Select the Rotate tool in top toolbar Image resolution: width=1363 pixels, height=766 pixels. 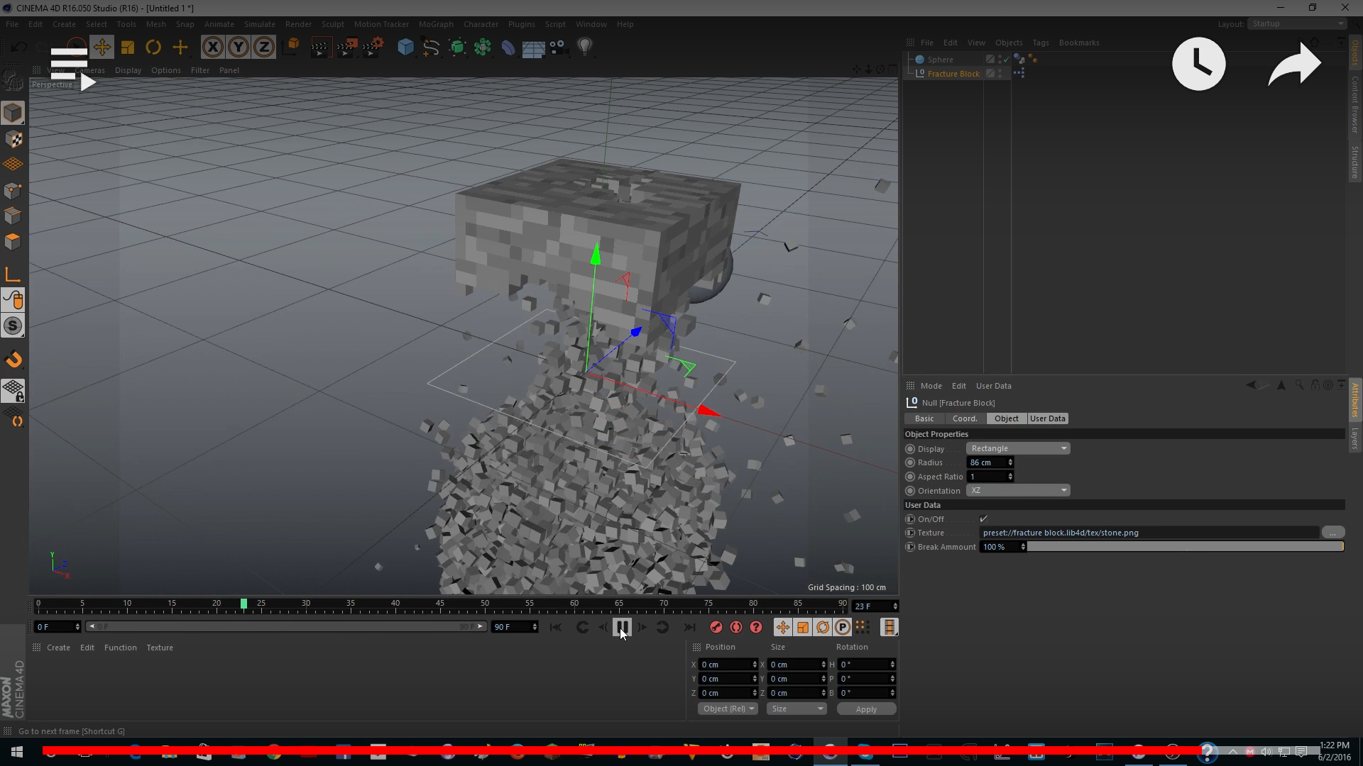click(153, 48)
